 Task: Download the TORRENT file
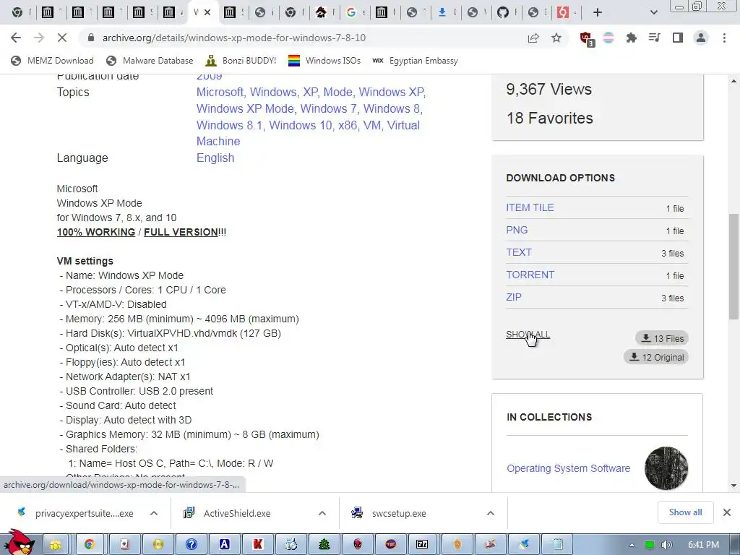coord(530,275)
